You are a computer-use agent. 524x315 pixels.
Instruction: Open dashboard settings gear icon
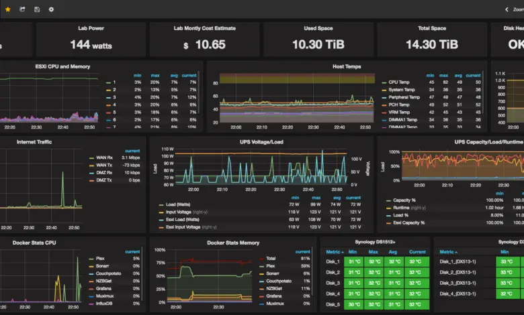click(x=51, y=9)
